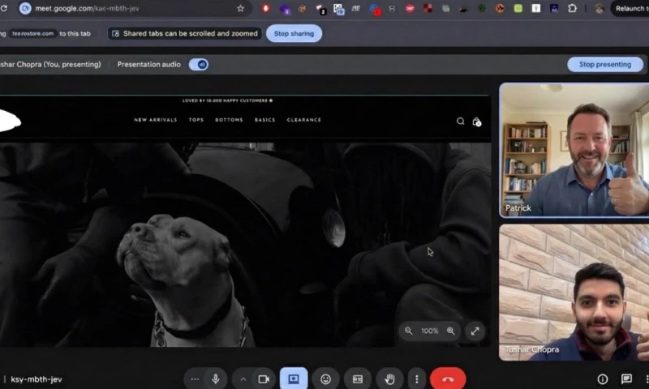Viewport: 649px width, 389px height.
Task: Click the Relaunch to update button
Action: [x=630, y=8]
